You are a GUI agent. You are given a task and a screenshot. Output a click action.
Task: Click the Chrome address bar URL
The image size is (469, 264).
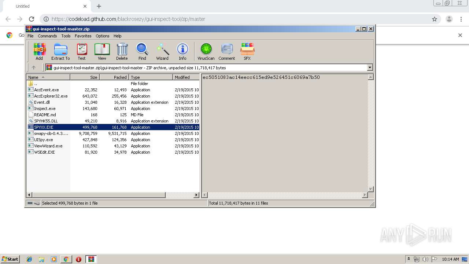point(128,19)
